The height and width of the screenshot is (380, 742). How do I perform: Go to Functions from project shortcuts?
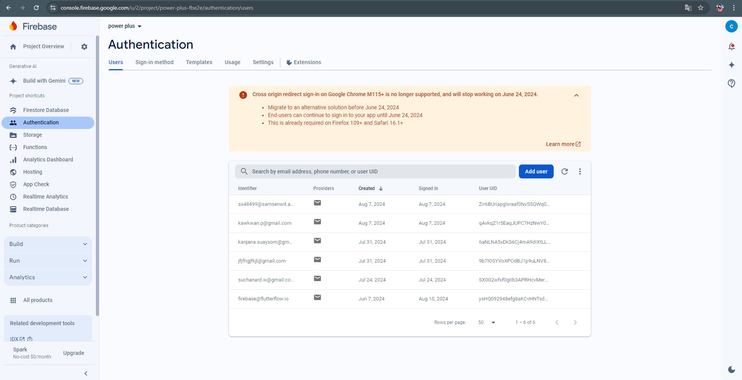tap(34, 147)
